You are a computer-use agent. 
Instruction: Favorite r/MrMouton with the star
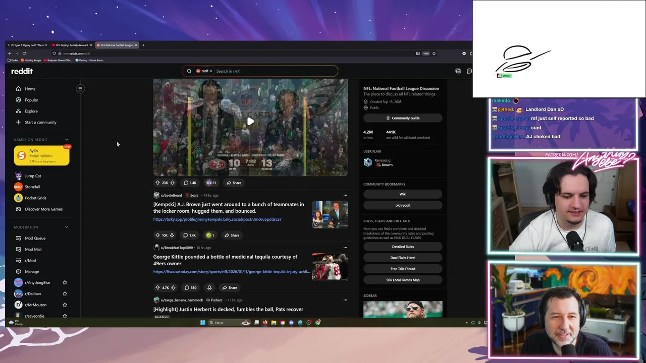[65, 305]
